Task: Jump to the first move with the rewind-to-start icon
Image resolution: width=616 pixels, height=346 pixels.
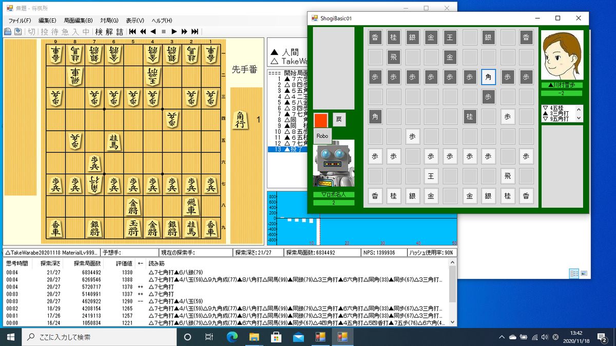Action: (132, 32)
